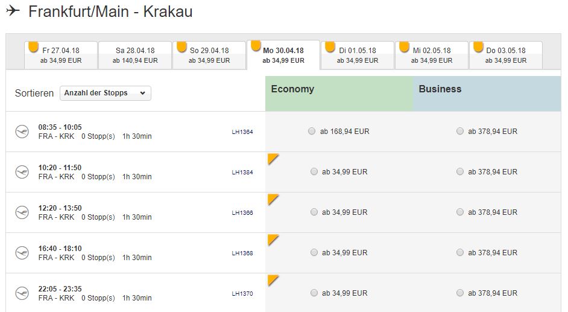Click the Economy column header

(339, 94)
